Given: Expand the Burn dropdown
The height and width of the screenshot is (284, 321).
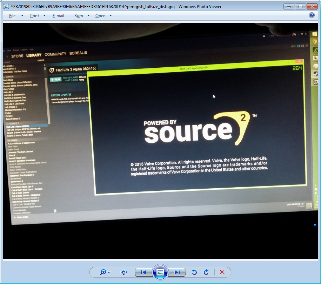Looking at the screenshot, I should (88, 15).
